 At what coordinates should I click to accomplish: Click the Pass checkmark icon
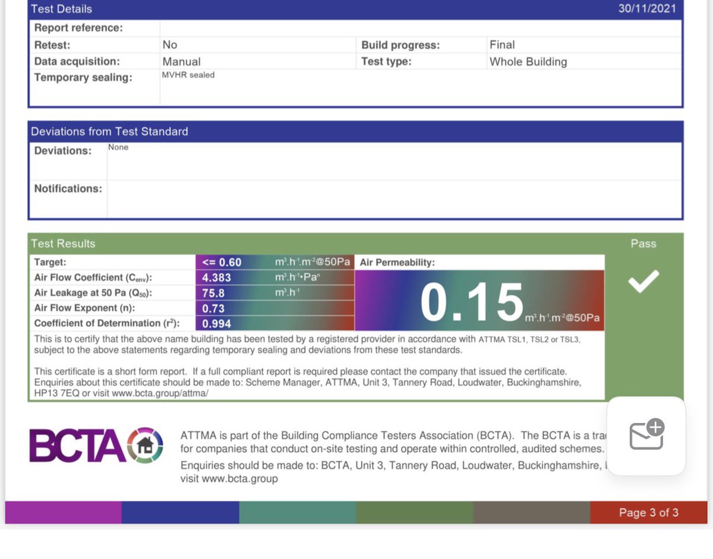(x=644, y=281)
